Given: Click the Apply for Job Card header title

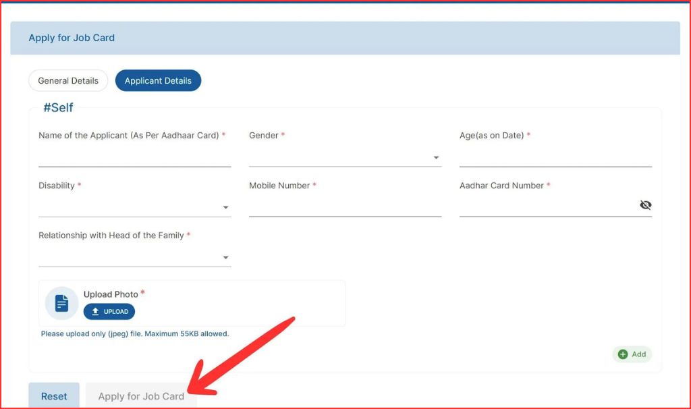Looking at the screenshot, I should [x=72, y=38].
